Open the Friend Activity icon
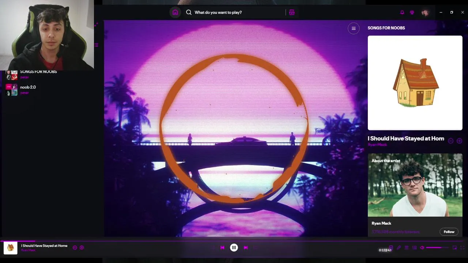 click(412, 12)
